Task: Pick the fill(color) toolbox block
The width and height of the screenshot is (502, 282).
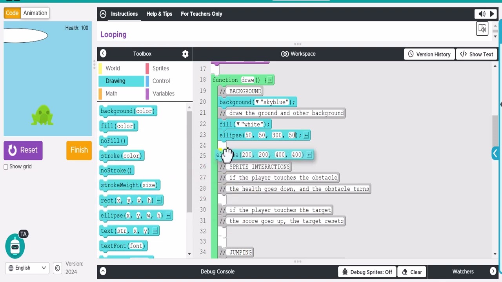Action: (x=118, y=126)
